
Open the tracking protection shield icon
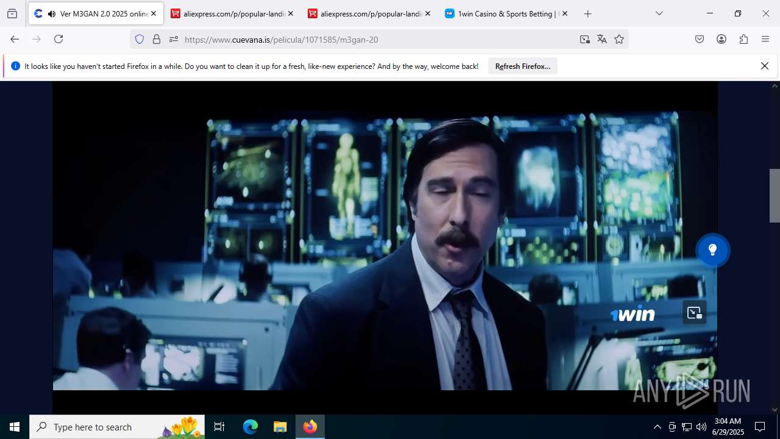pyautogui.click(x=140, y=39)
